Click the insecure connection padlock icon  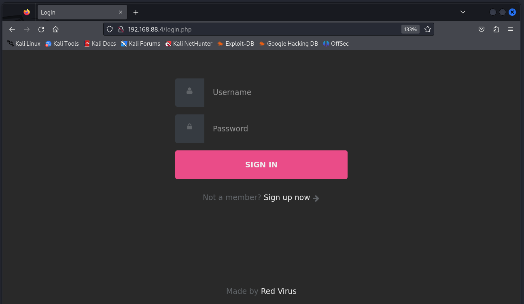120,29
